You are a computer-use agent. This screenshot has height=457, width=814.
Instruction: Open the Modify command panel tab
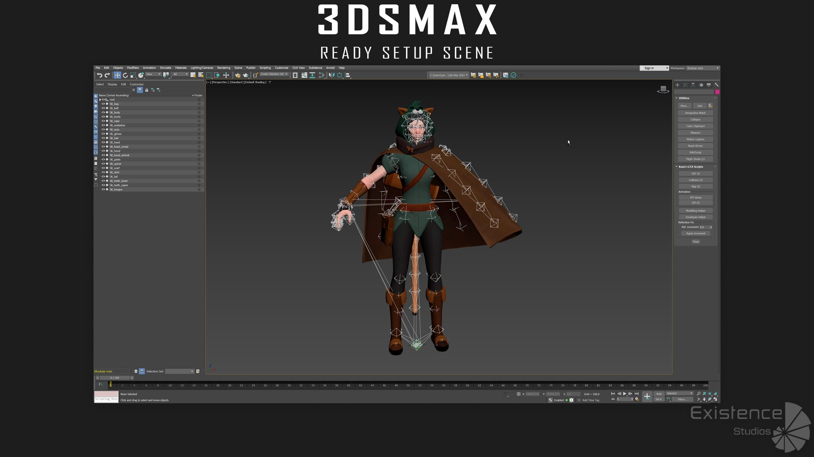(x=685, y=85)
